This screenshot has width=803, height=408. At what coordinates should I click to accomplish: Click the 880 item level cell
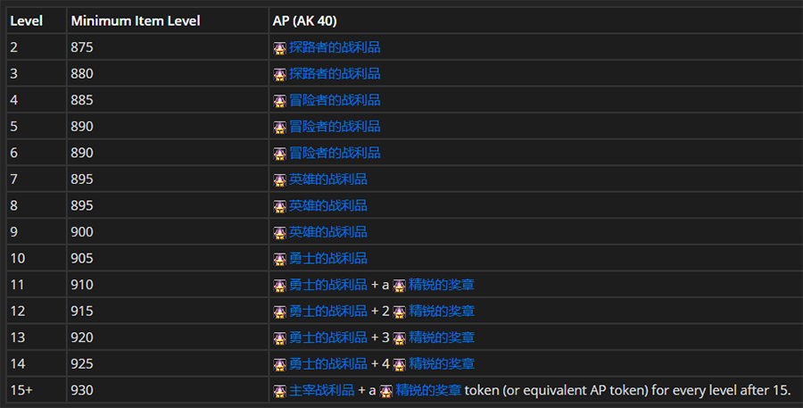point(168,73)
